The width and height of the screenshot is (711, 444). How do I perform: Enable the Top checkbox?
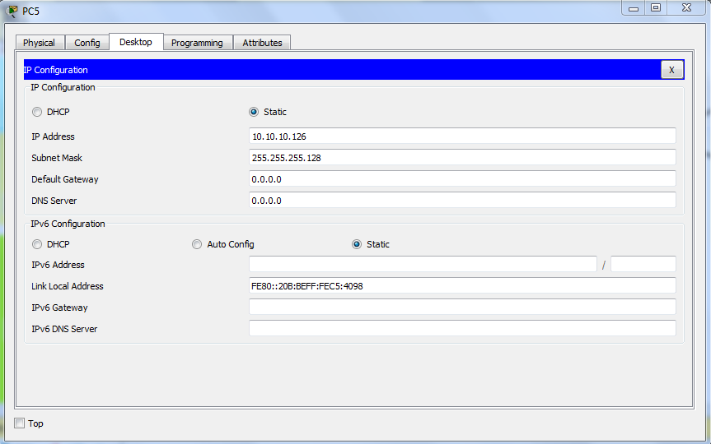(20, 423)
